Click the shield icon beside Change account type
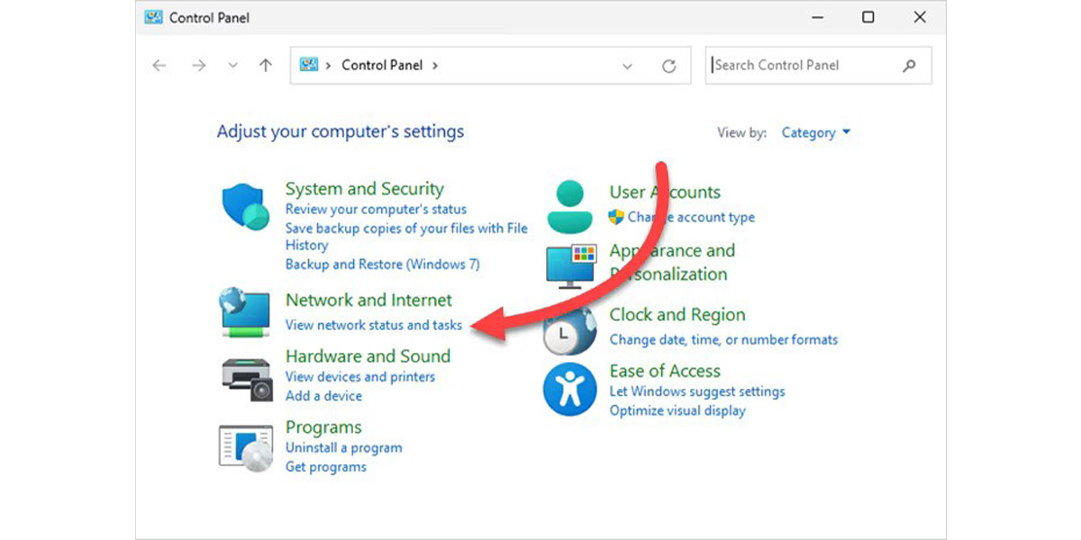The image size is (1081, 540). click(x=616, y=217)
